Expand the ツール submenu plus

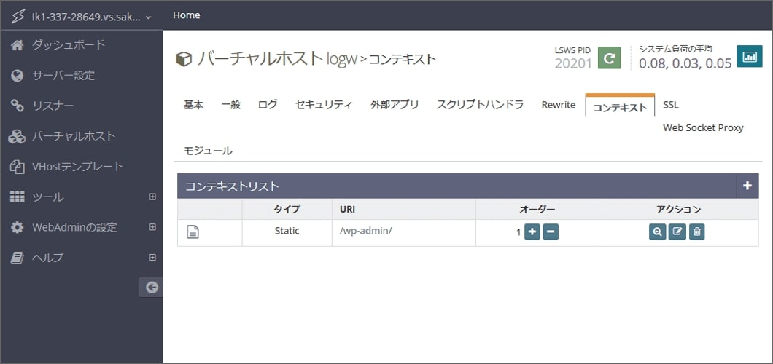(x=152, y=197)
